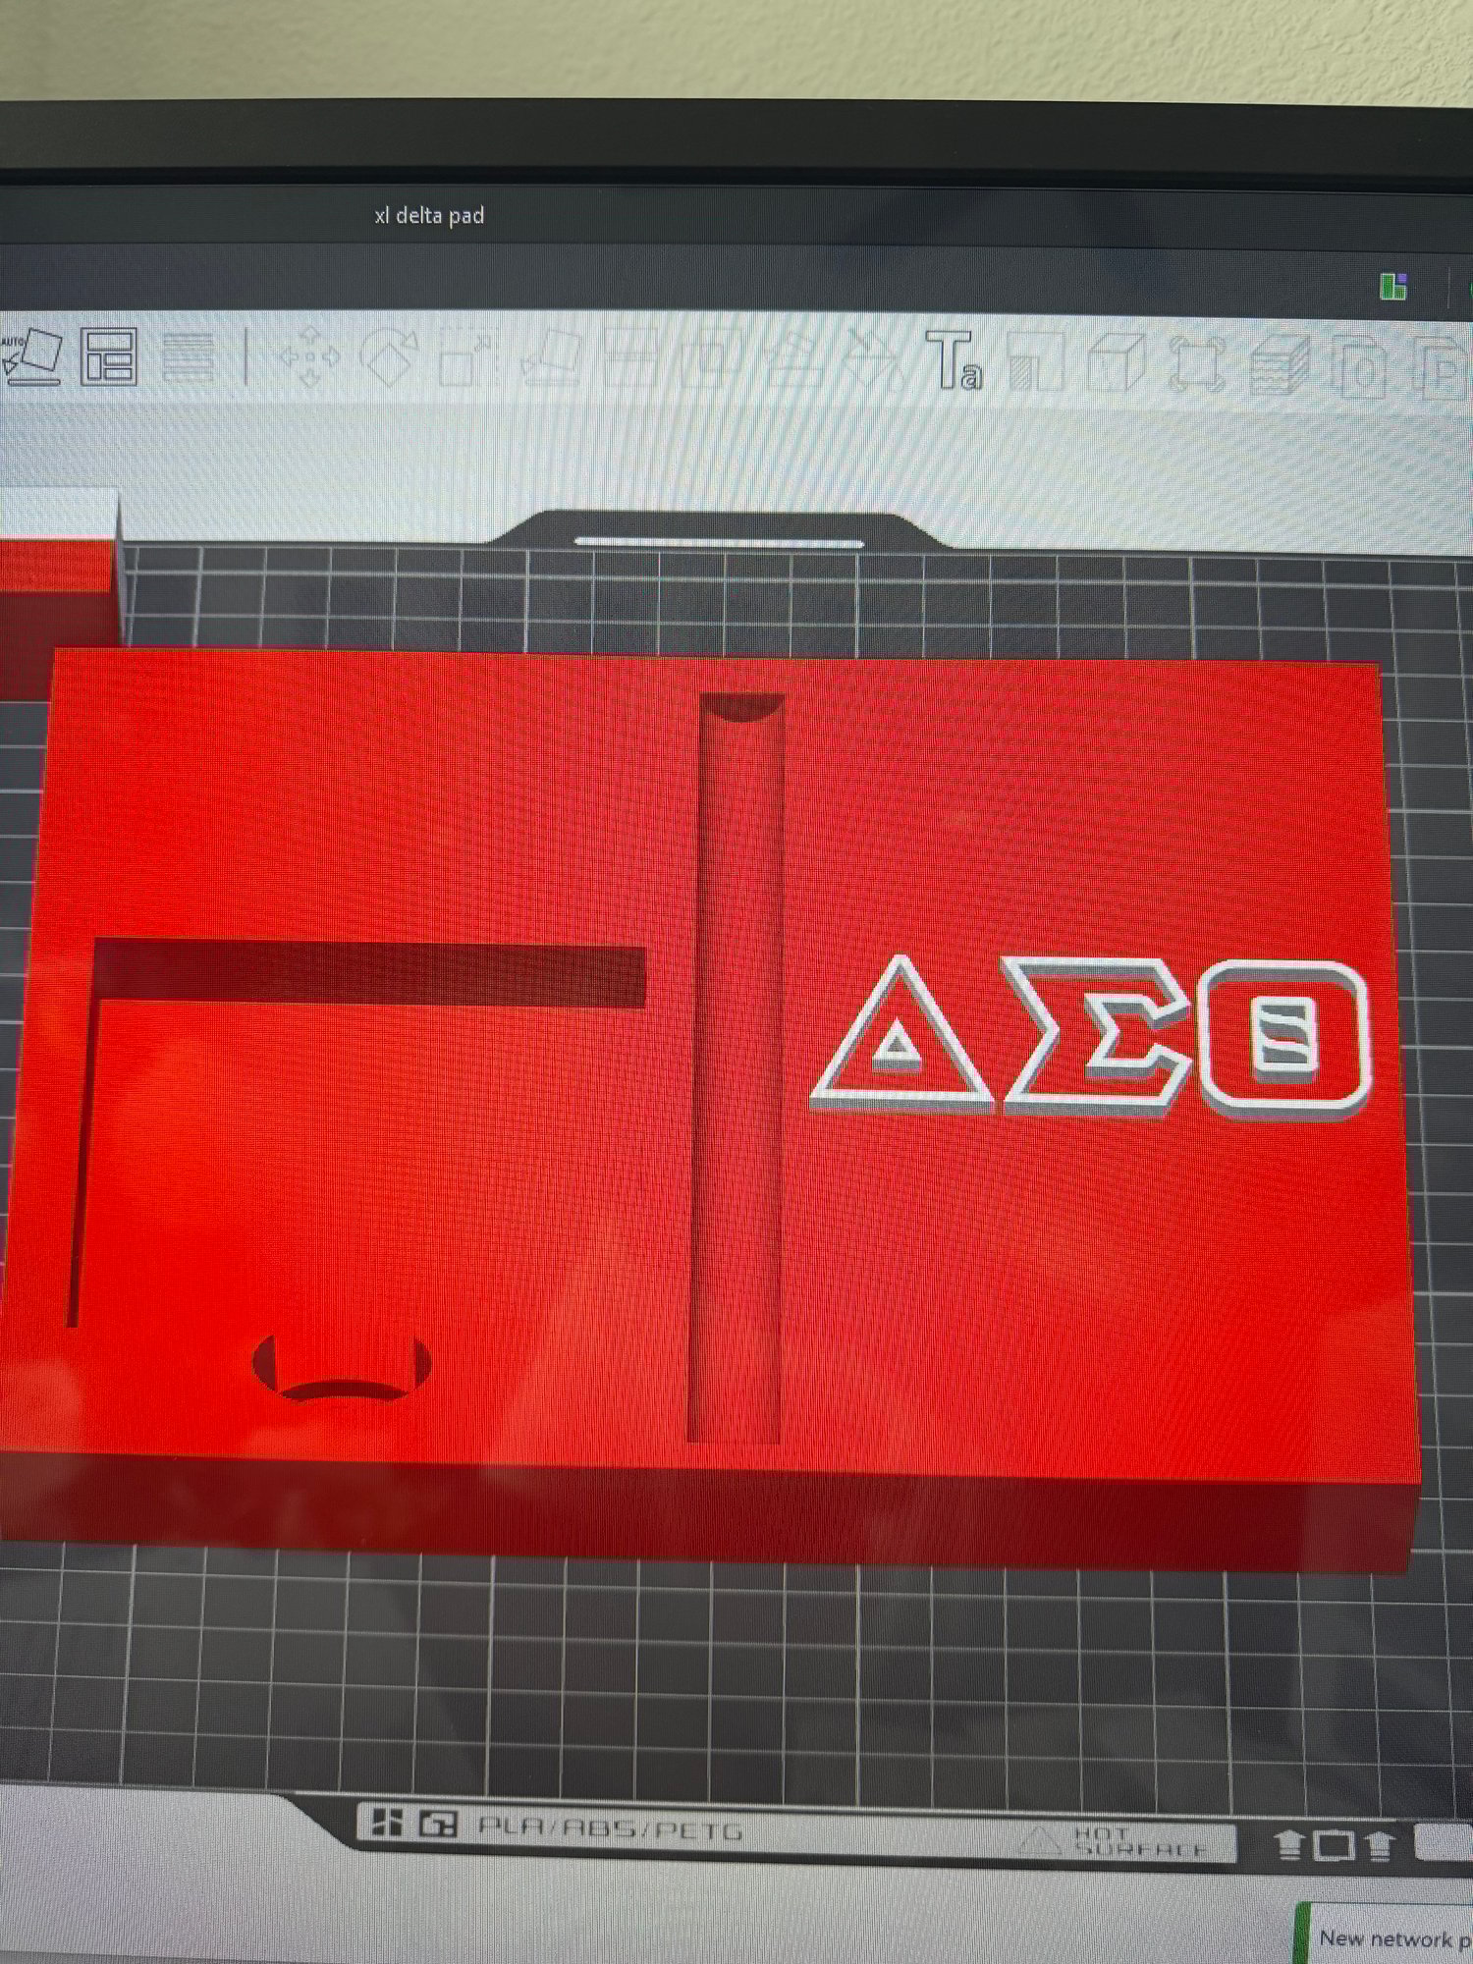Click the stacked layers toolbar icon
Screen dimensions: 1473x1964
tap(1280, 365)
